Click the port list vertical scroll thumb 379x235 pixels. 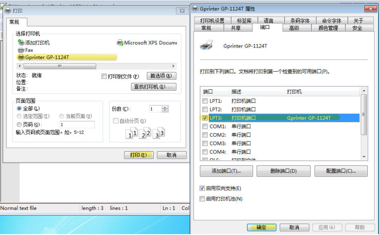(364, 114)
